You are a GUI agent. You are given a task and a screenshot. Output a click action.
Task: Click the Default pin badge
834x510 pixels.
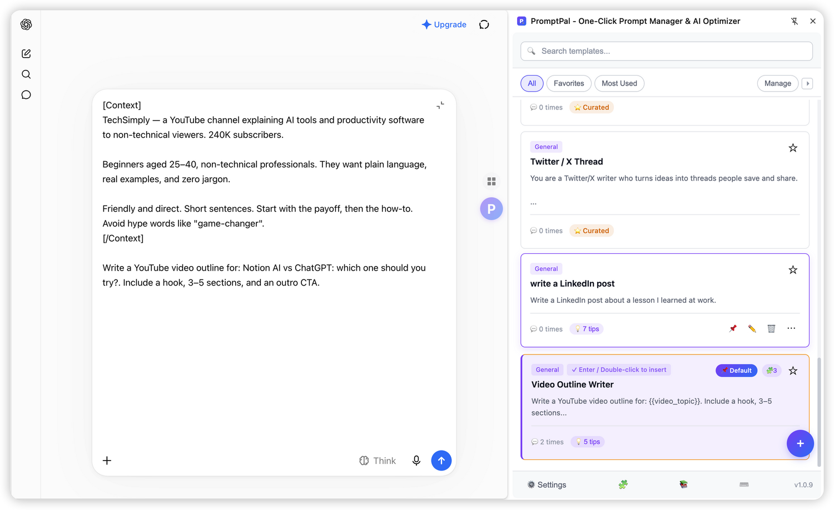click(736, 371)
